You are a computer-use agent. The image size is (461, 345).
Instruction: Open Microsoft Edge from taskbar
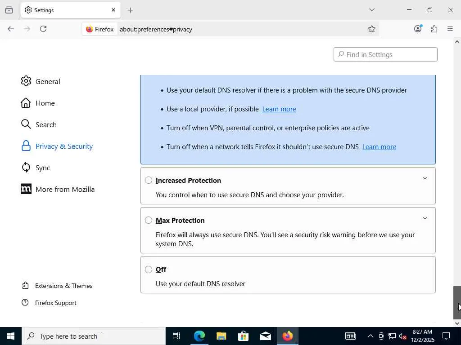(x=199, y=336)
